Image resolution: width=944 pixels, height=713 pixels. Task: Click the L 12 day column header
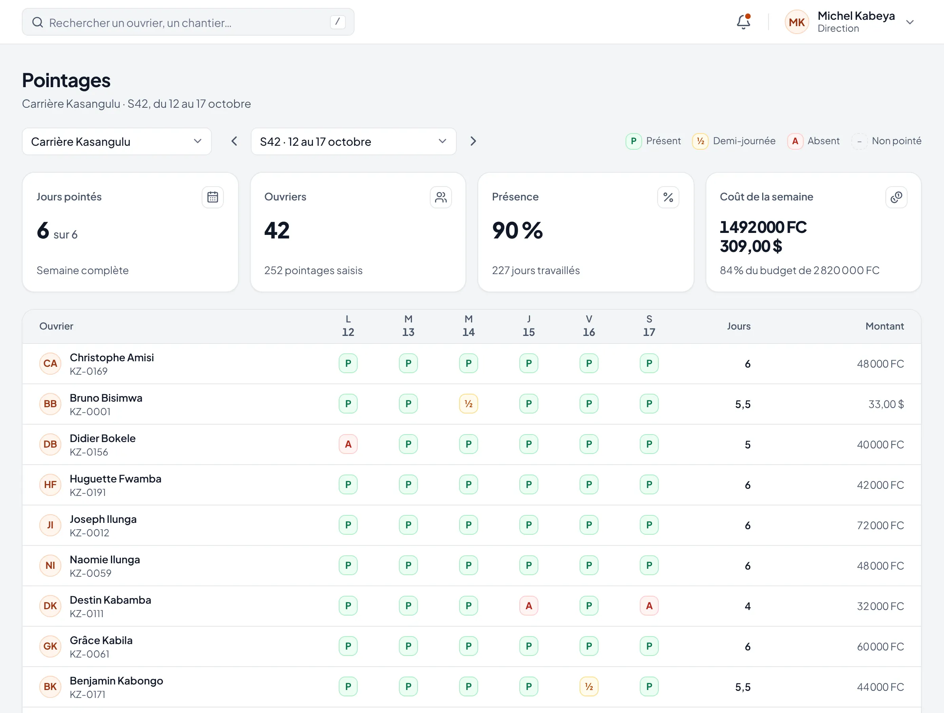pyautogui.click(x=348, y=326)
